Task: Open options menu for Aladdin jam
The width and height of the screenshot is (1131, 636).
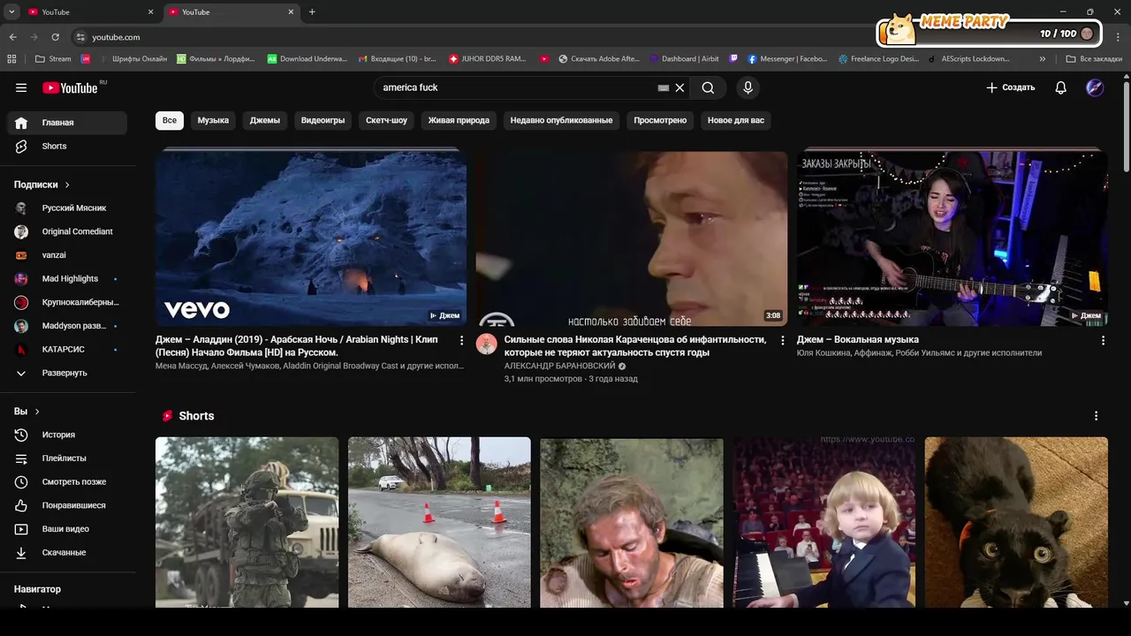Action: tap(461, 340)
